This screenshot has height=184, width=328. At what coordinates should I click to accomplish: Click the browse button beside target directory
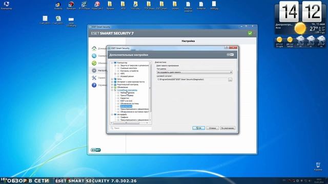click(x=230, y=80)
